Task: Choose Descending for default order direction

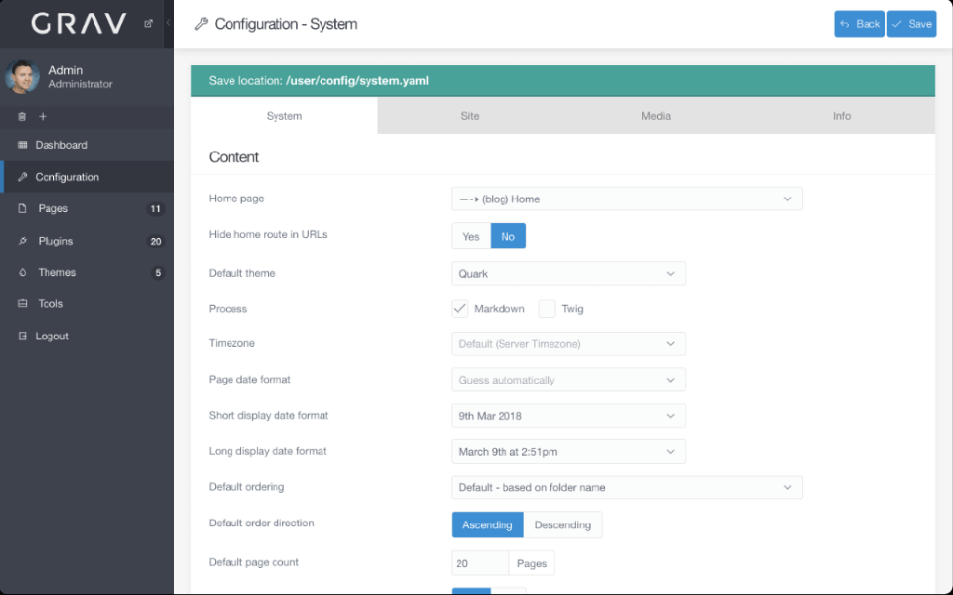Action: pyautogui.click(x=562, y=524)
